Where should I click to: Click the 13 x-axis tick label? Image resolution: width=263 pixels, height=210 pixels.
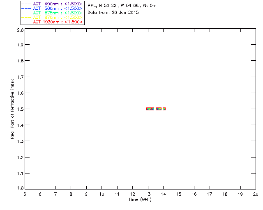[148, 194]
